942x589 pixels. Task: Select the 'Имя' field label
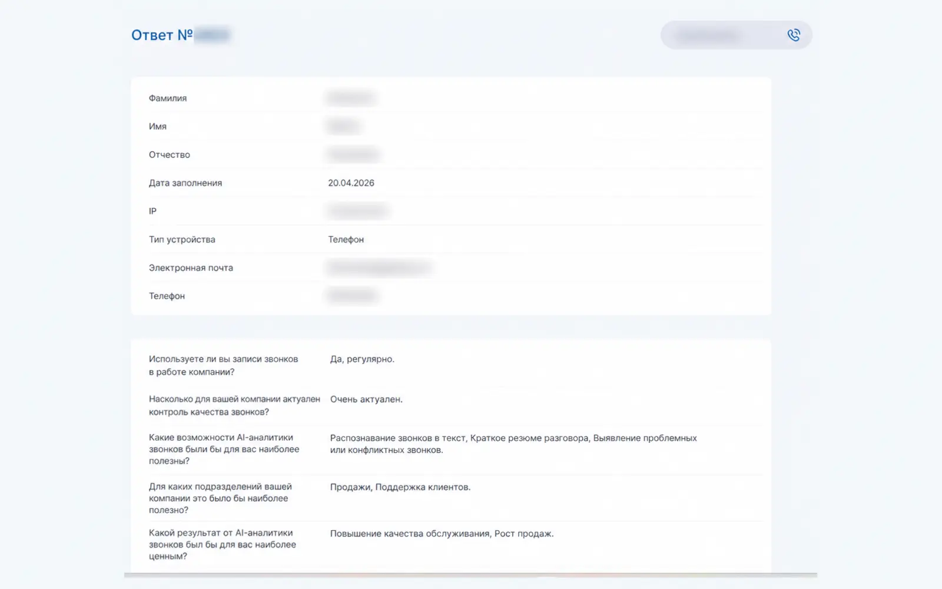click(x=158, y=127)
